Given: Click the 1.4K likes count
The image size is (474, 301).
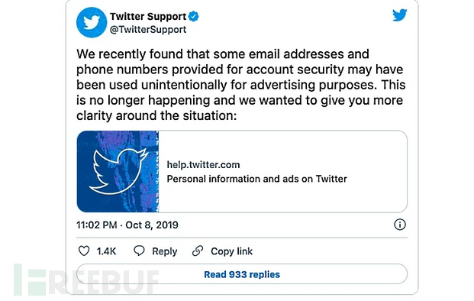Looking at the screenshot, I should (x=106, y=251).
